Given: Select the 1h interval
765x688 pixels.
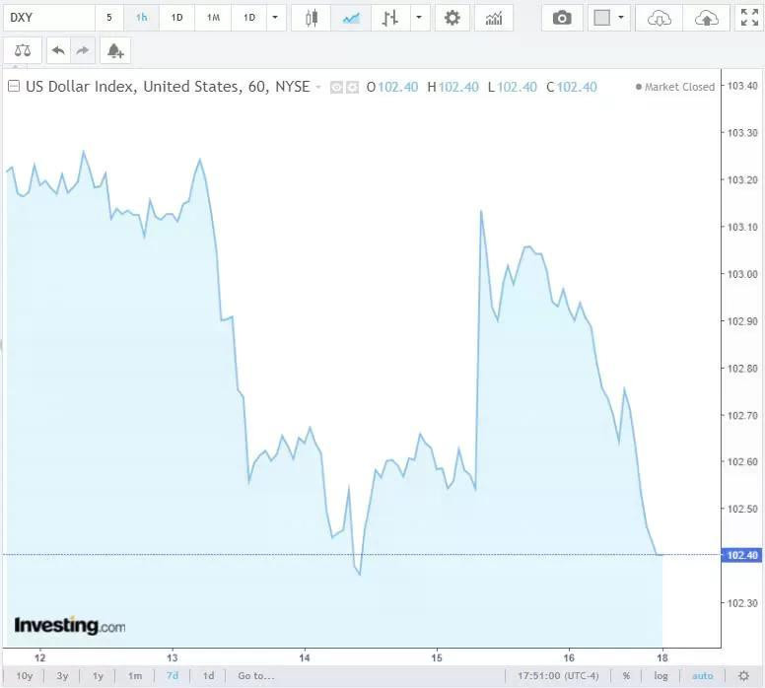Looking at the screenshot, I should [x=142, y=18].
